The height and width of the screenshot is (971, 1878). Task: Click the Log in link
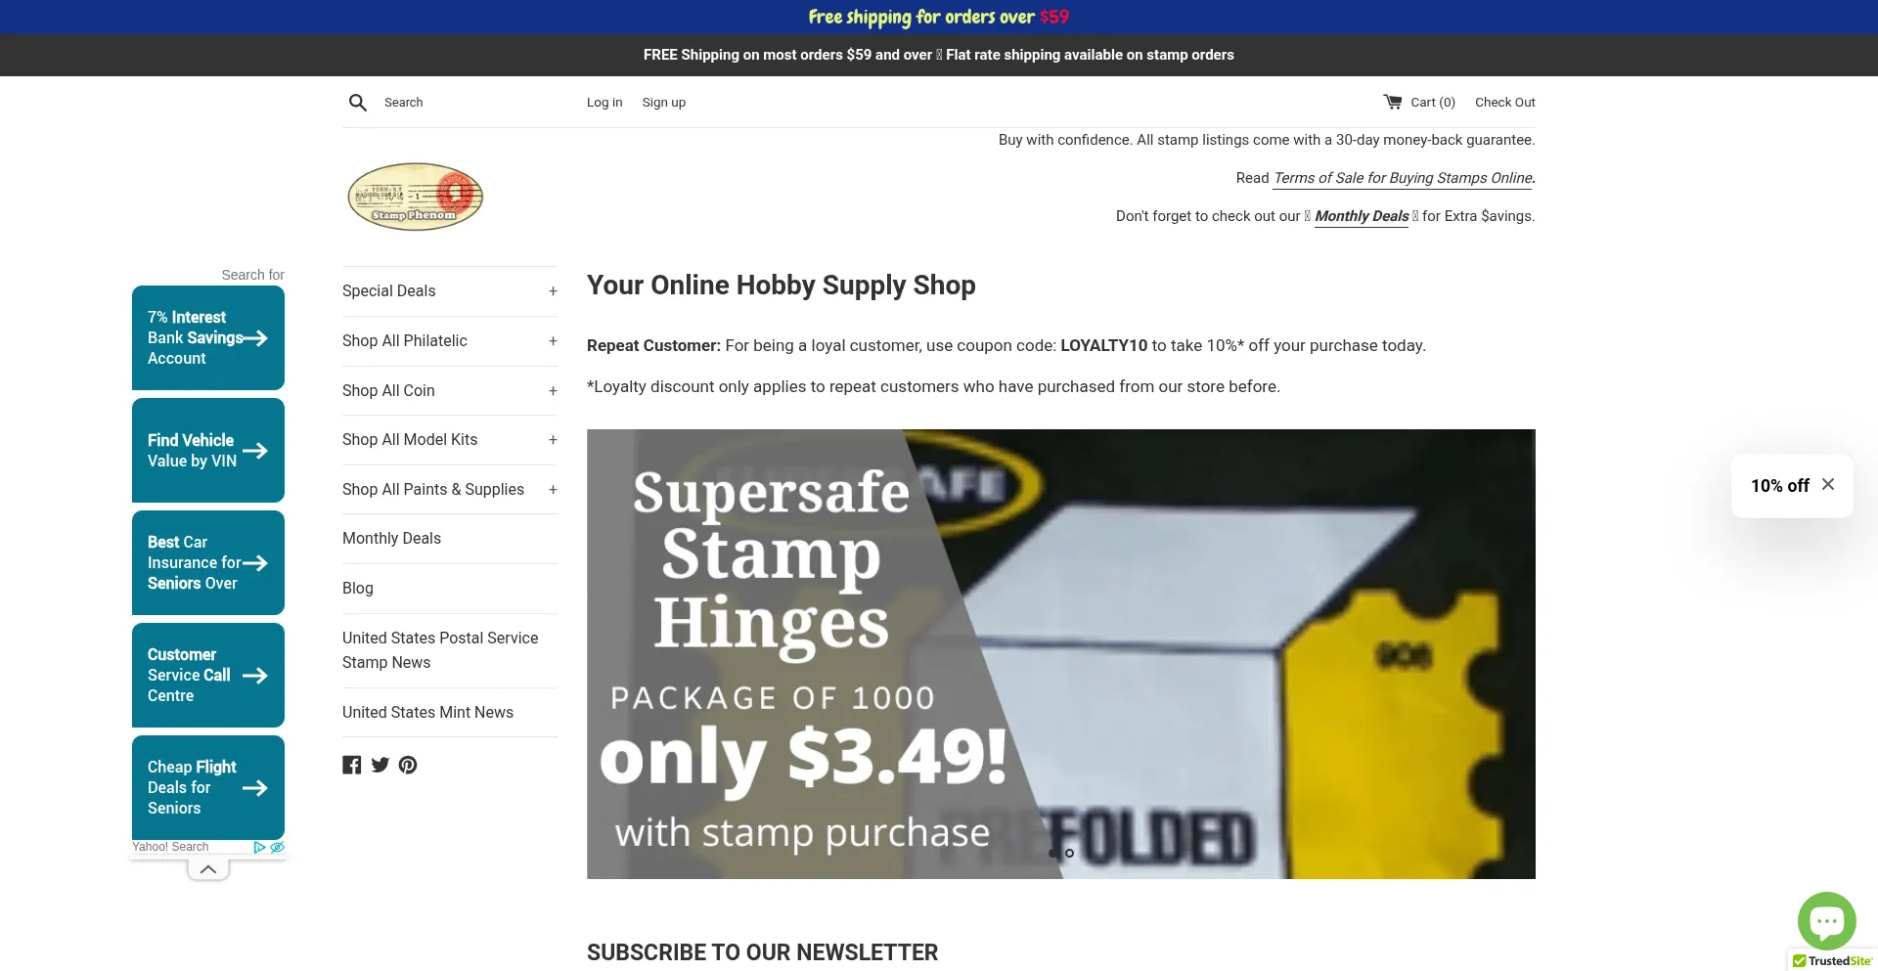click(x=604, y=103)
